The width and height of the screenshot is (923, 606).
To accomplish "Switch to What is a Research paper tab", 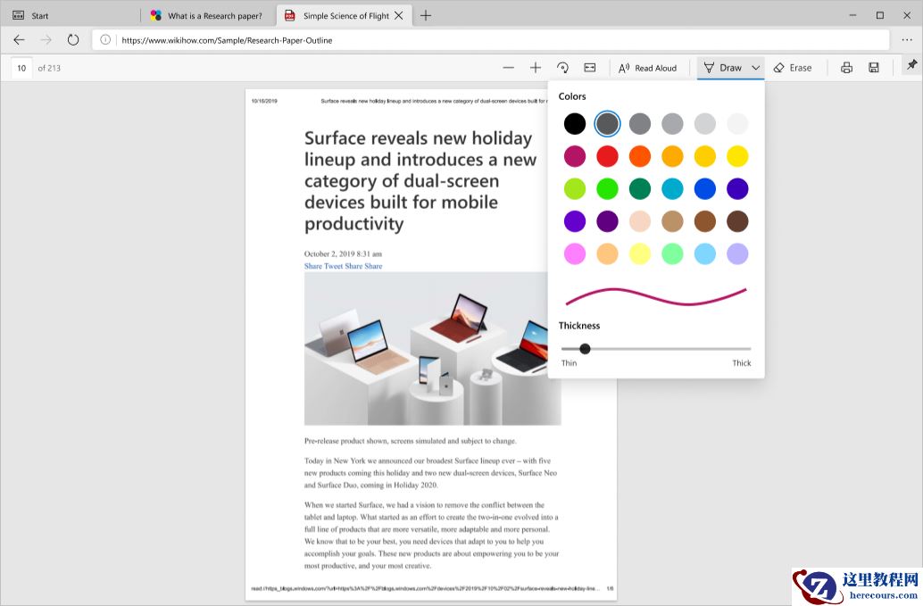I will 208,16.
